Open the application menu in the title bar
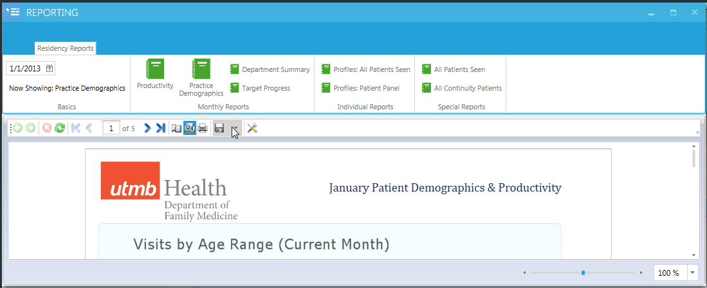 (x=12, y=12)
